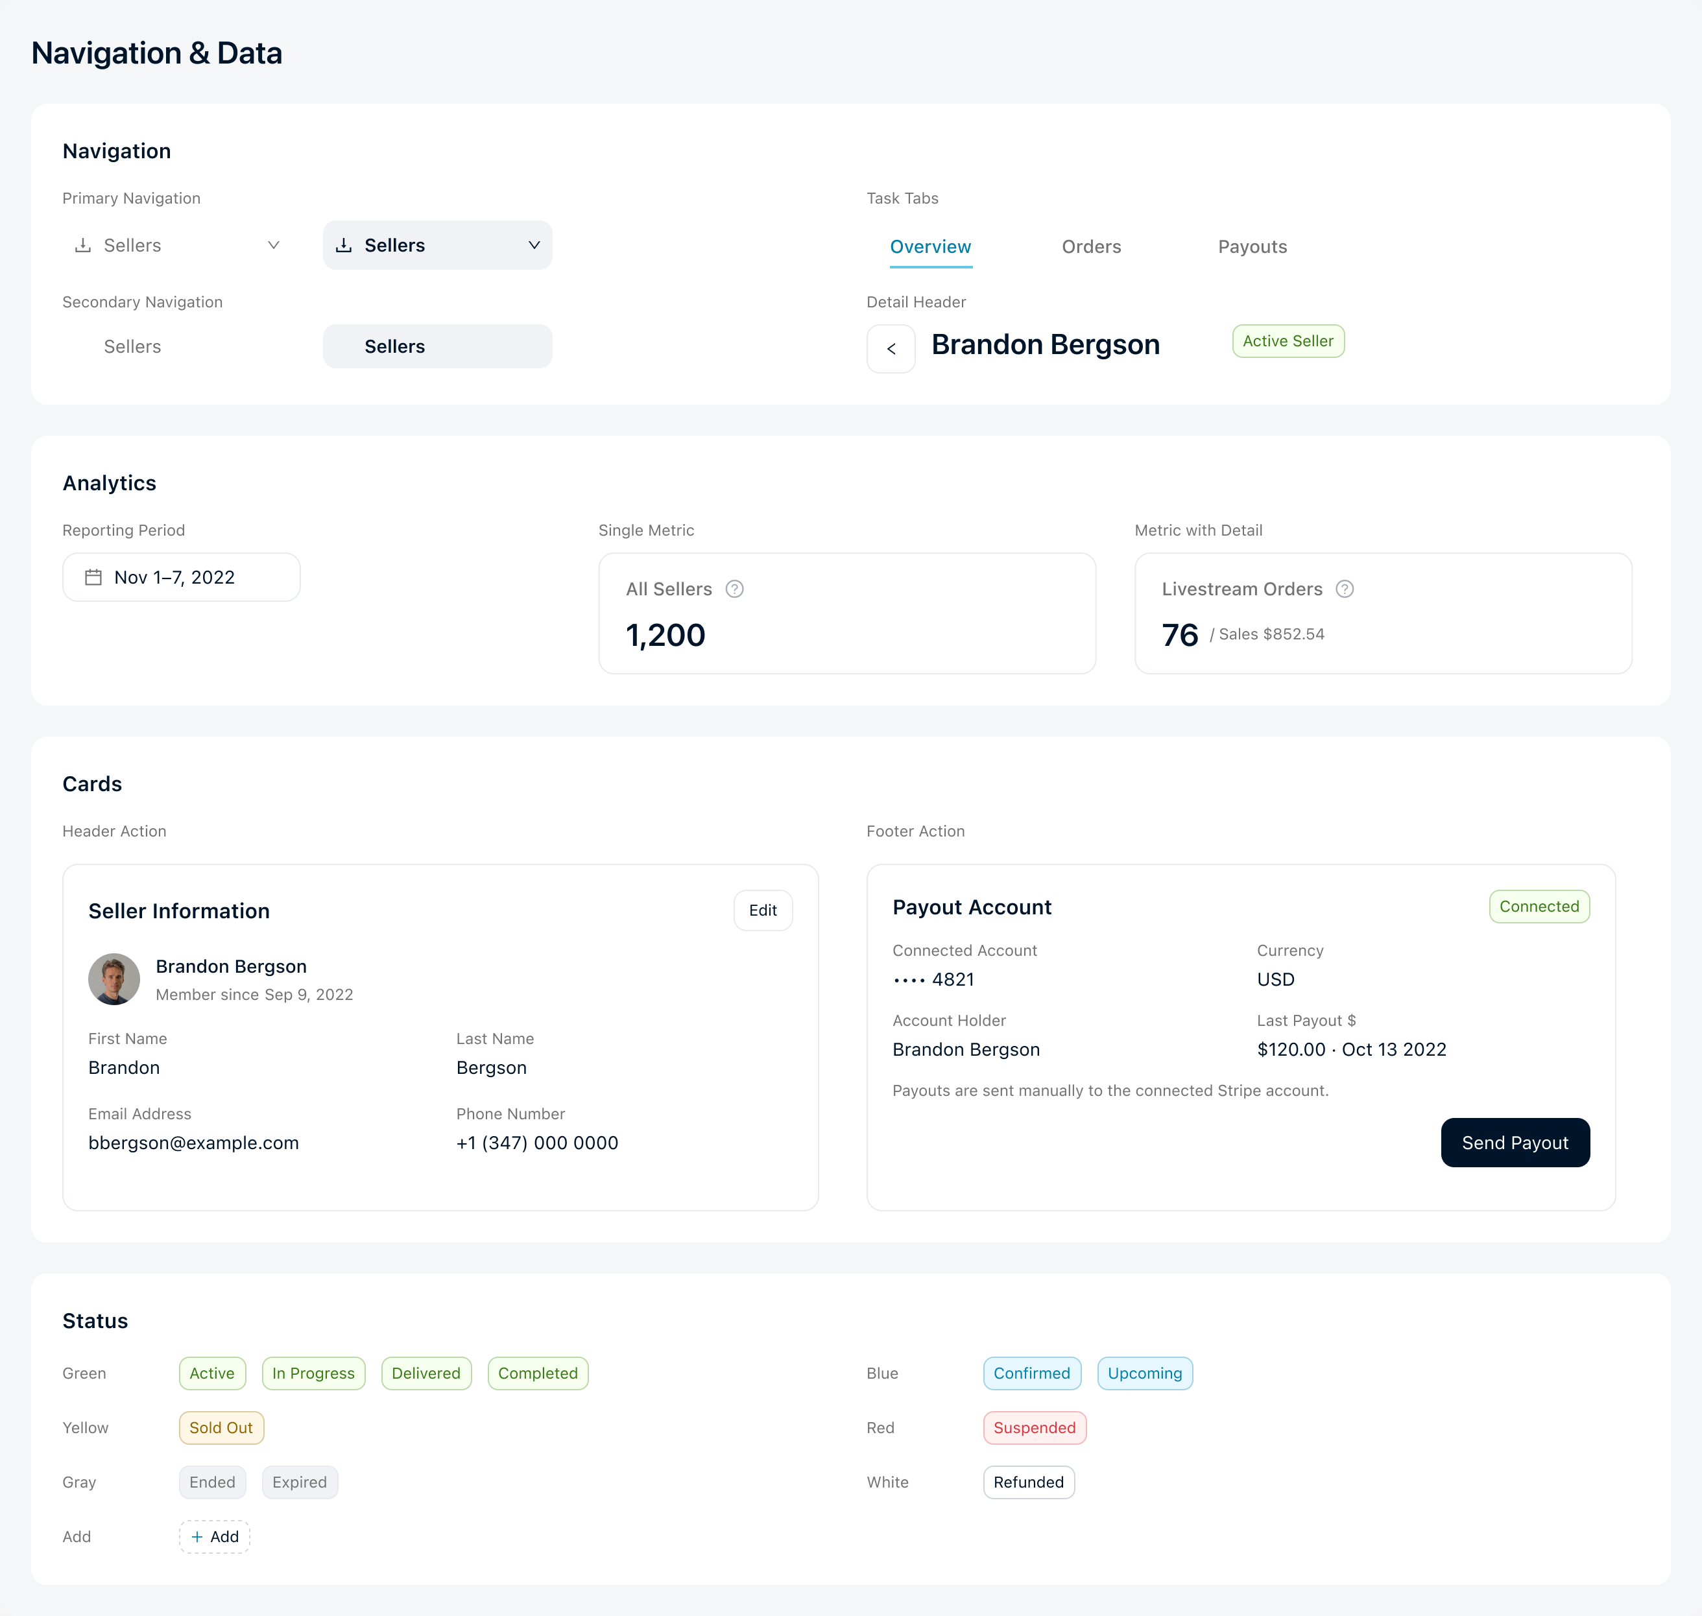
Task: Click the gray Ended status tag
Action: 212,1482
